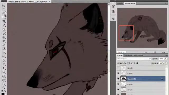Select the Path Selection tool
The image size is (169, 95).
point(4,68)
